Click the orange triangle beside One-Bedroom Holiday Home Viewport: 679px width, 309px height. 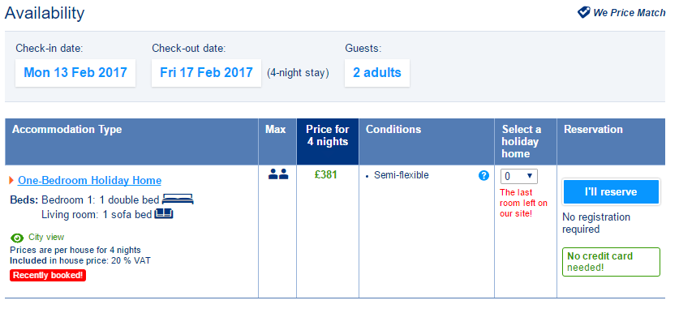tap(11, 180)
